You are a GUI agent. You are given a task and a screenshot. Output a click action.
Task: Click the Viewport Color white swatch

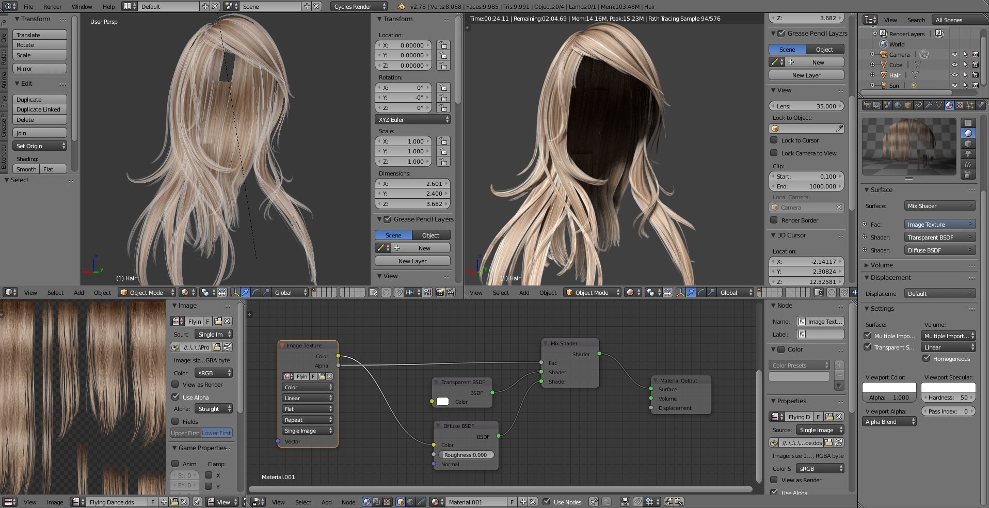889,387
